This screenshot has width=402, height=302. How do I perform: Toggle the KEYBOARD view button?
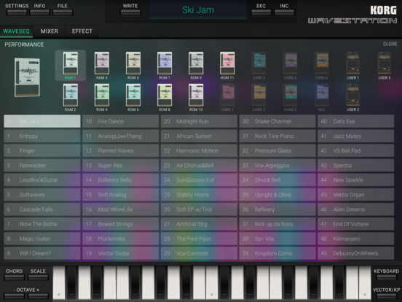pyautogui.click(x=387, y=277)
